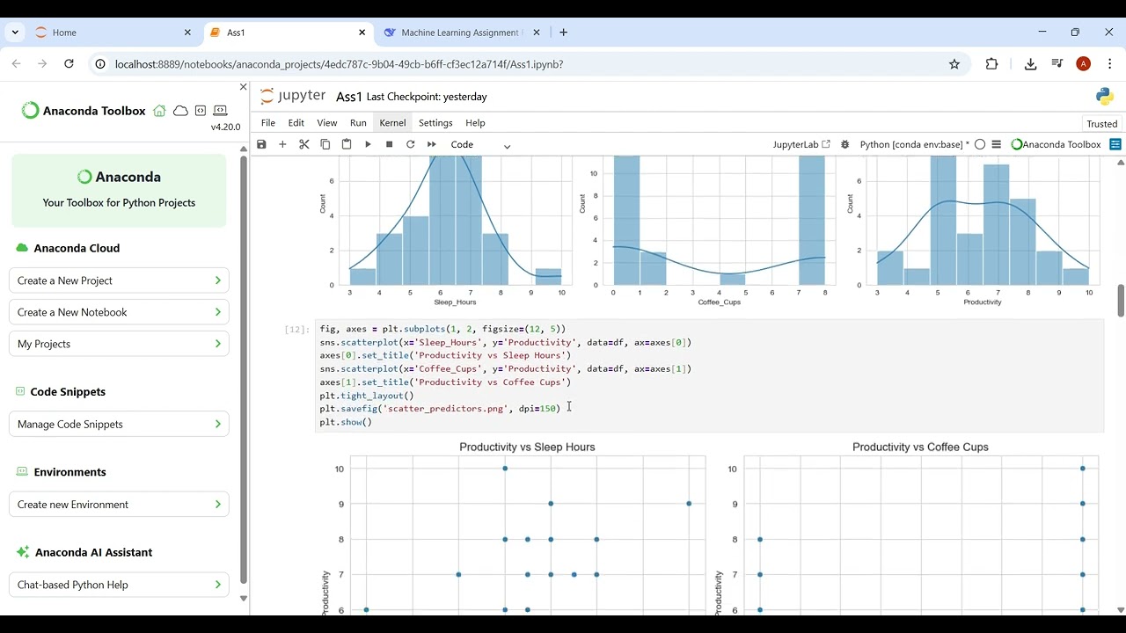Click Last Checkpoint: yesterday text
This screenshot has width=1126, height=633.
[x=427, y=97]
